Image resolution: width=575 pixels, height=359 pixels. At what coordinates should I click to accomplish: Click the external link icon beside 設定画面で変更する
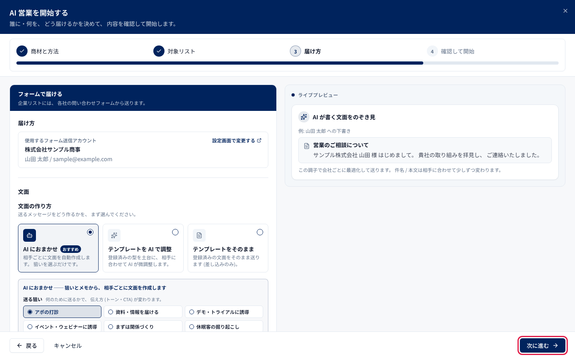coord(259,140)
